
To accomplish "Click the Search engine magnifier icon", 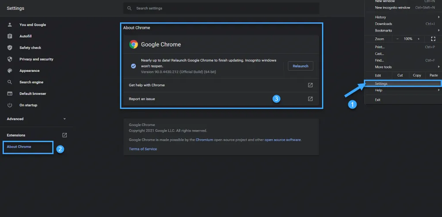I will click(x=9, y=82).
